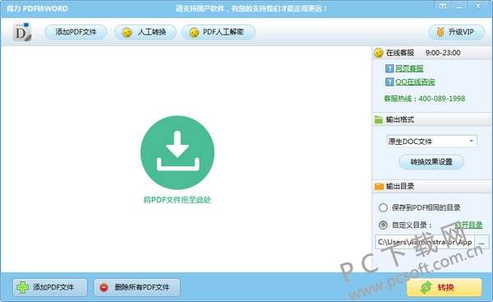Screen dimensions: 493x302
Task: Click the browse ellipsis button for output path
Action: point(481,242)
